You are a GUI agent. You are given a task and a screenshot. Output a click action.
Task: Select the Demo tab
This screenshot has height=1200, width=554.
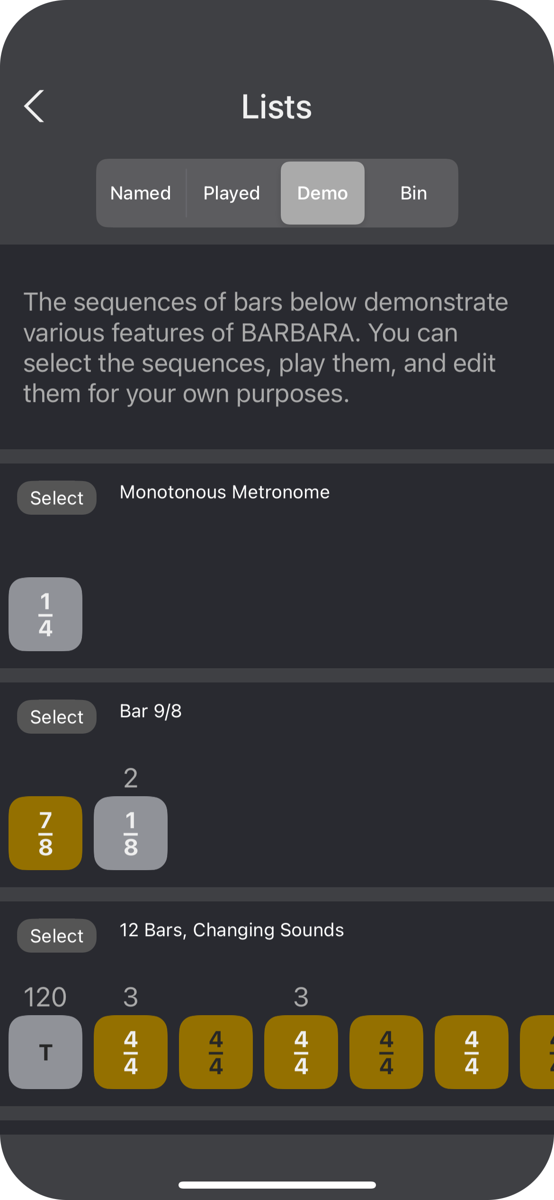(x=322, y=193)
